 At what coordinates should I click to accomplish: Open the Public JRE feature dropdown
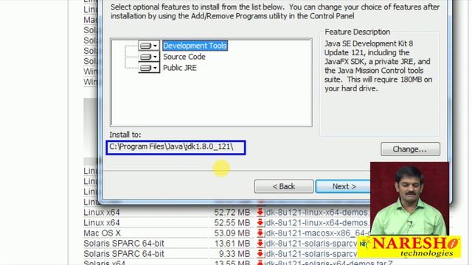tap(149, 68)
